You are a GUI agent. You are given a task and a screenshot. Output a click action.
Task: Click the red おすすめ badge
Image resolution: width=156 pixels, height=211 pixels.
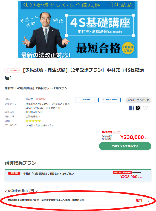[14, 173]
